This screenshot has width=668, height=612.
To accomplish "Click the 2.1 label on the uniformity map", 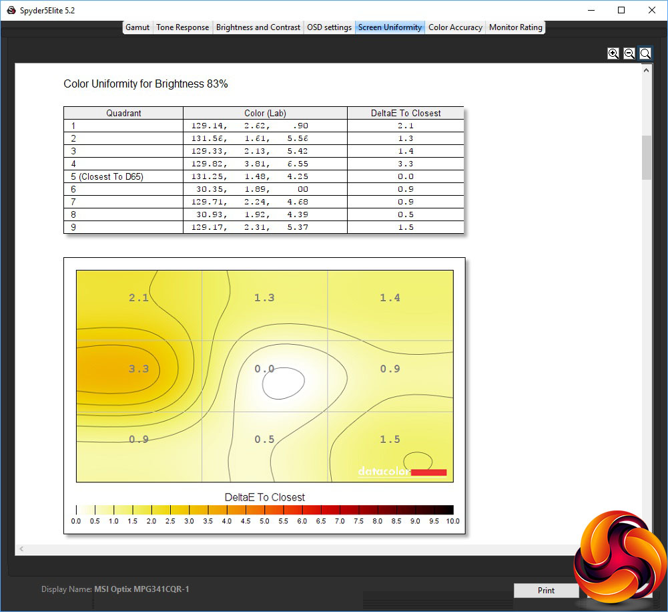I will 139,298.
